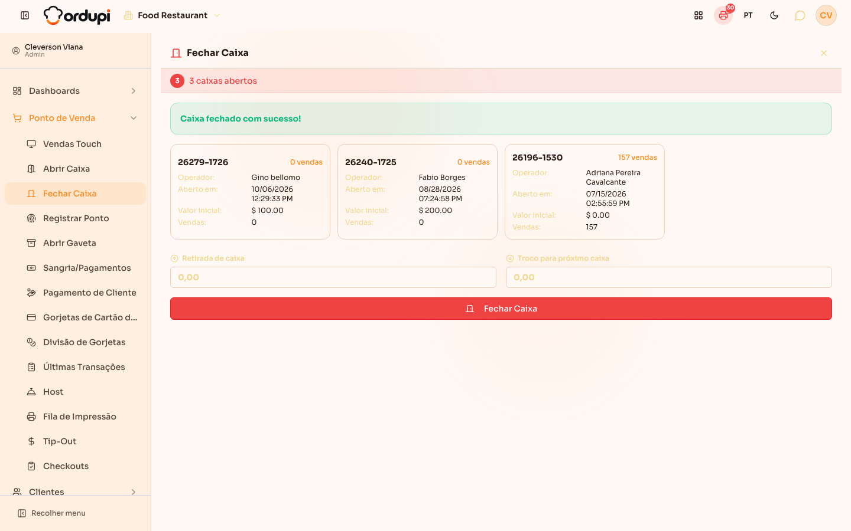Image resolution: width=851 pixels, height=531 pixels.
Task: Click the 3 caixas abertos badge
Action: [x=177, y=81]
